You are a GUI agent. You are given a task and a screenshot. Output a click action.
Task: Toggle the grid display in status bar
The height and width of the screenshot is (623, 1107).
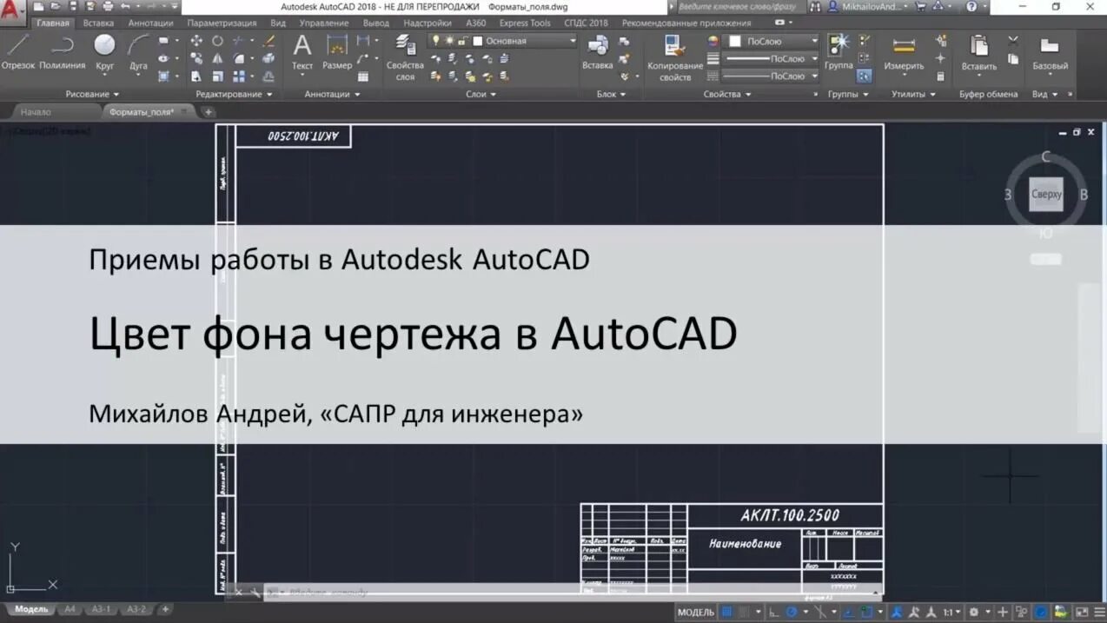[x=727, y=612]
